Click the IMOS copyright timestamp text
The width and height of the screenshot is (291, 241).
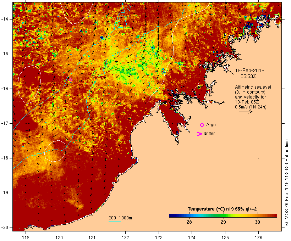(x=286, y=183)
